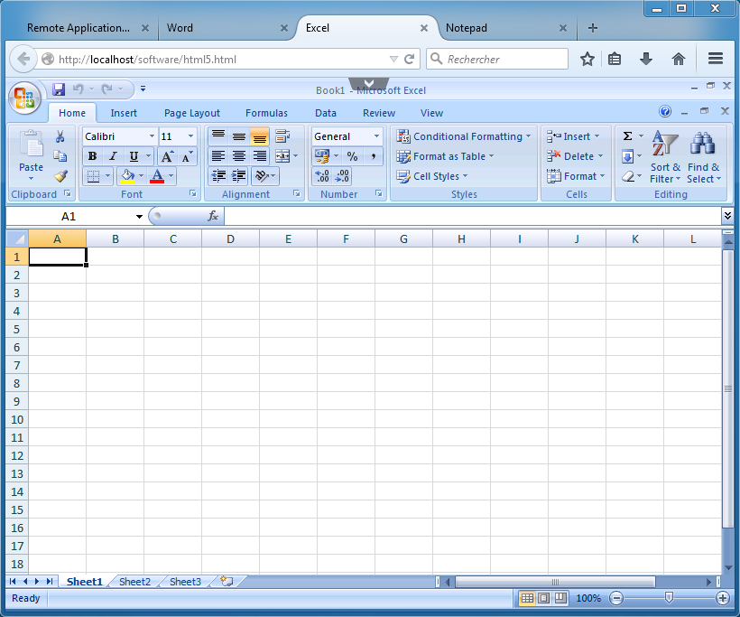Switch to the Formulas ribbon tab
This screenshot has width=740, height=617.
pyautogui.click(x=266, y=112)
